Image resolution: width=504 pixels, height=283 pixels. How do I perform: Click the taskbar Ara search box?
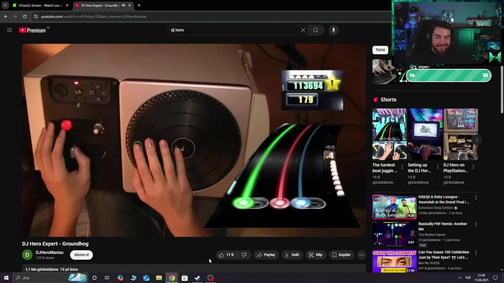[x=50, y=278]
